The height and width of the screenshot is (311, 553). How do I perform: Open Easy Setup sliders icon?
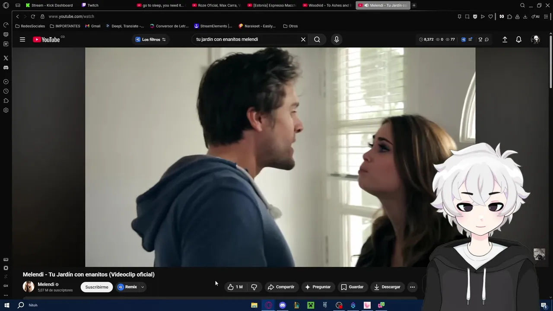point(546,16)
